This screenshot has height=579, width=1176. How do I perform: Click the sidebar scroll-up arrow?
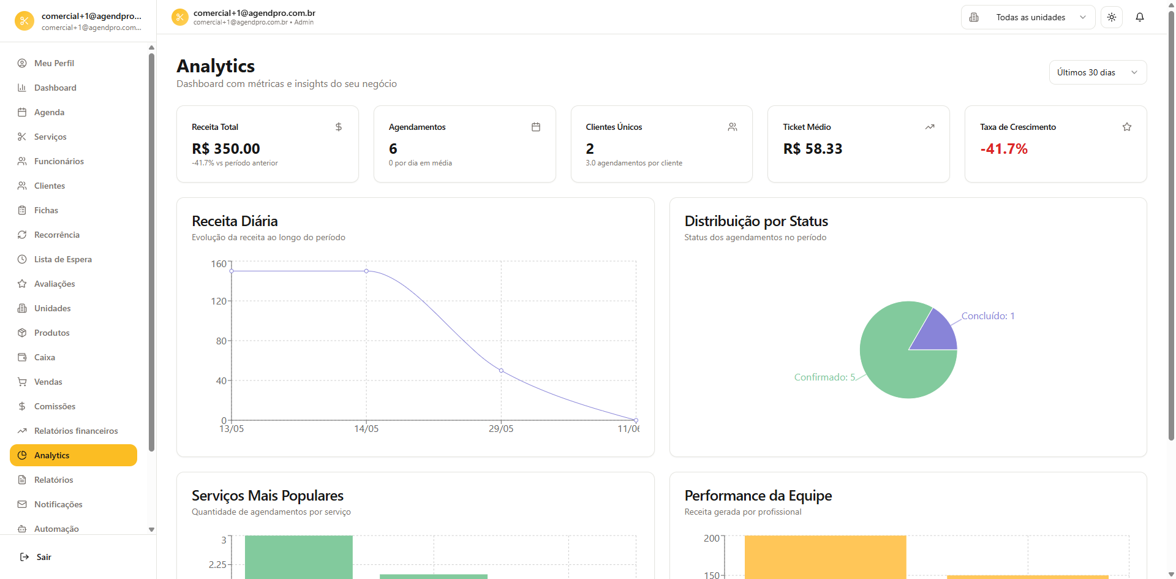[151, 47]
